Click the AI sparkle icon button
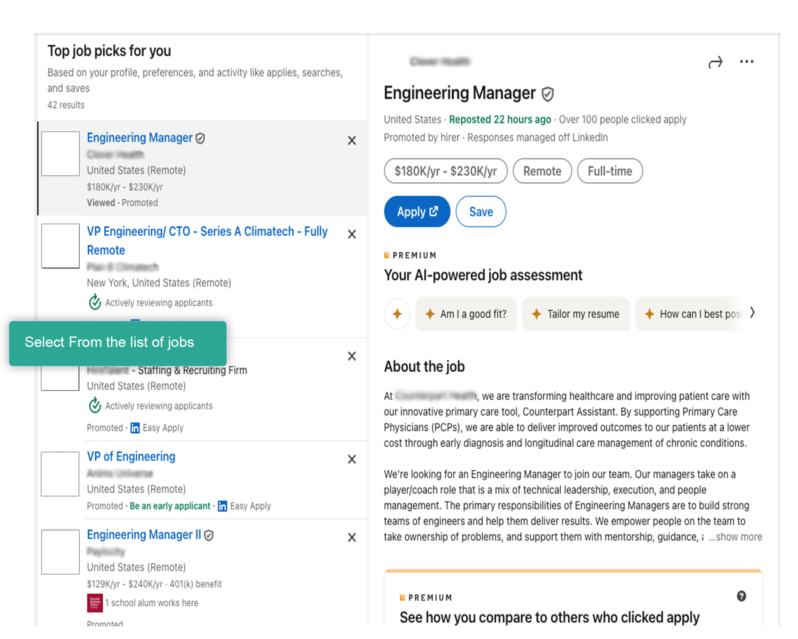This screenshot has height=639, width=798. click(x=397, y=314)
